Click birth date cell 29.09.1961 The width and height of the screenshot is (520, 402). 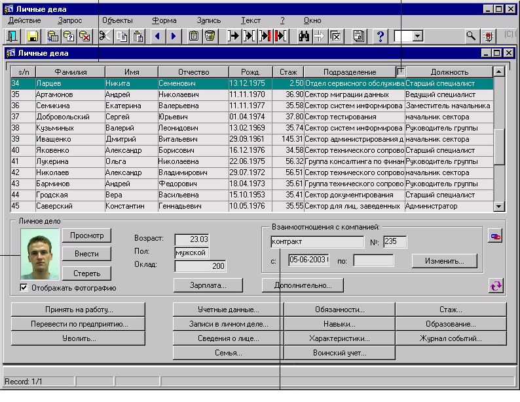tap(250, 139)
